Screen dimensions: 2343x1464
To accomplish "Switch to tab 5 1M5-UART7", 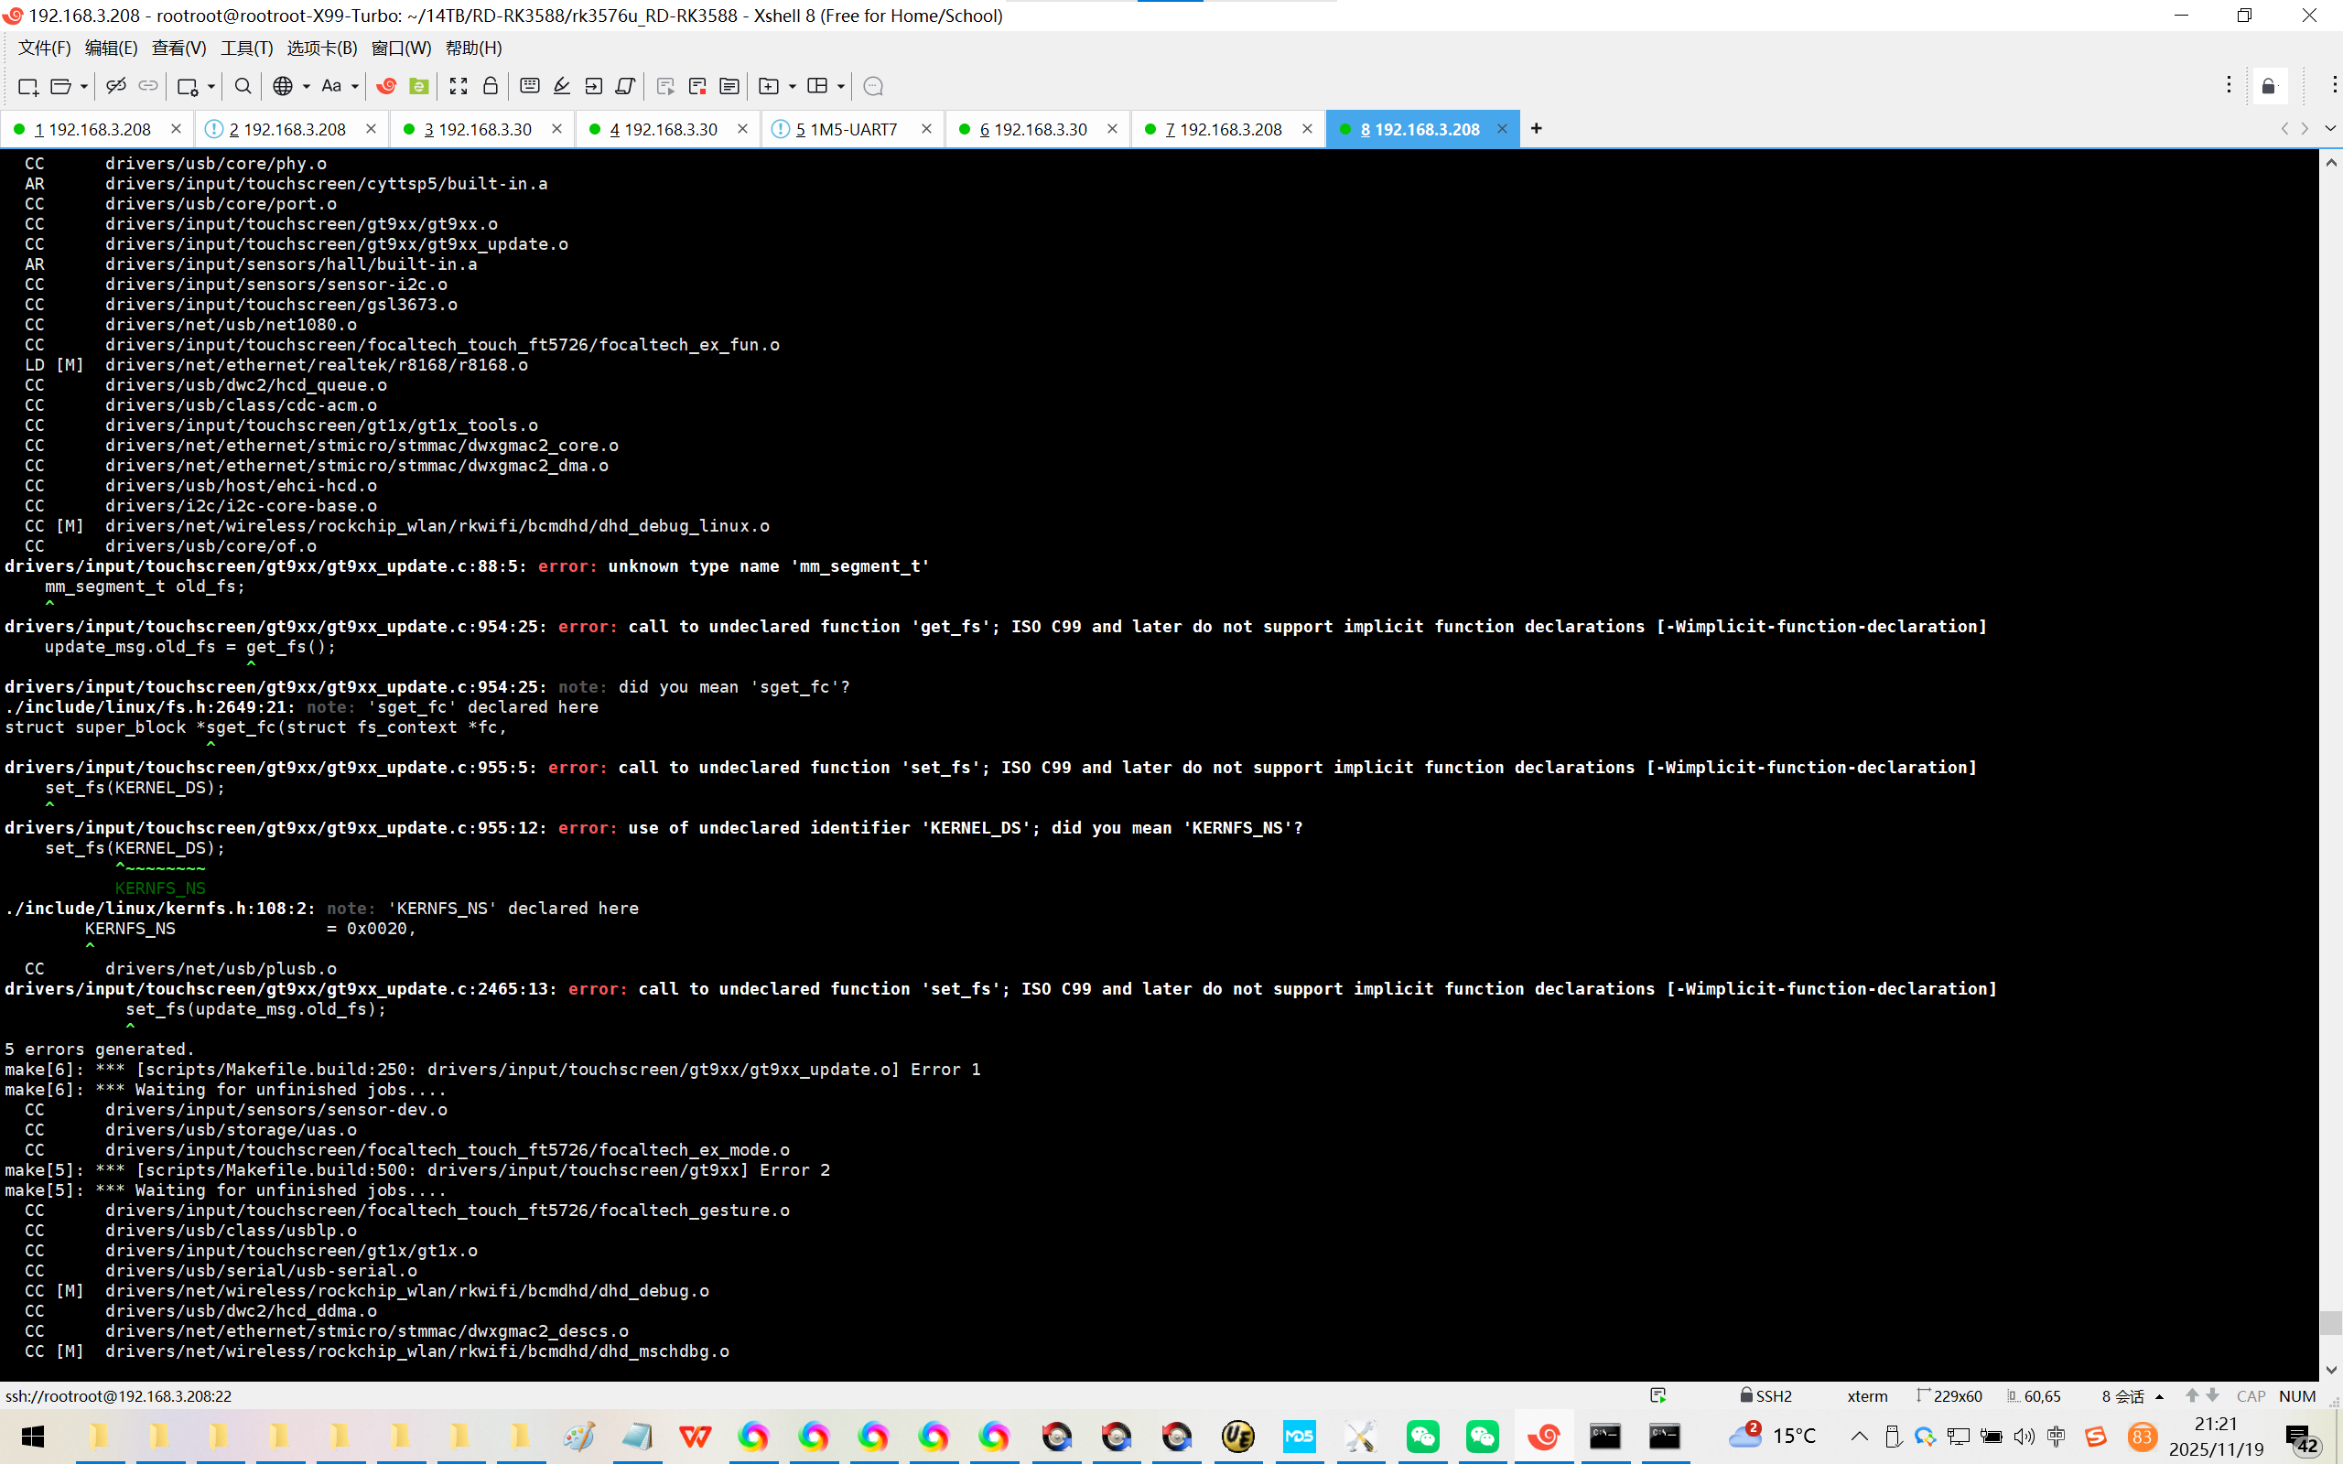I will pos(847,129).
